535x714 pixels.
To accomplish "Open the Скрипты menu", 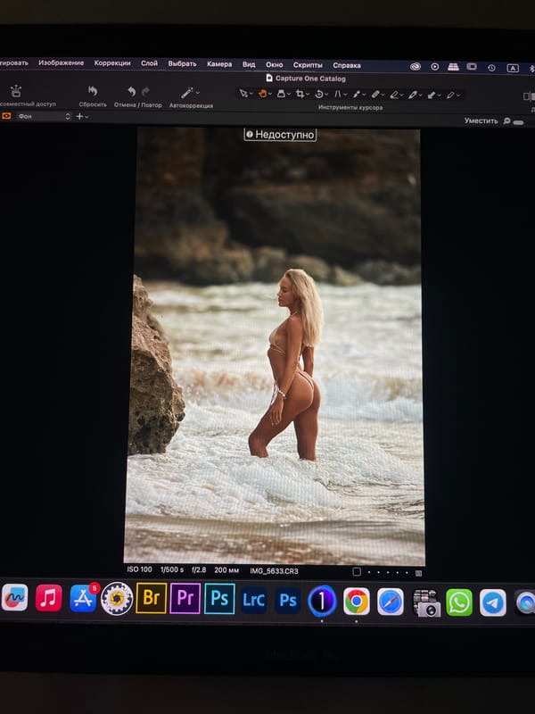I will click(x=308, y=65).
